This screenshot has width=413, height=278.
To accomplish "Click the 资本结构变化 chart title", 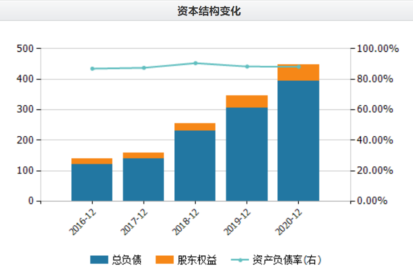I will click(x=209, y=11).
